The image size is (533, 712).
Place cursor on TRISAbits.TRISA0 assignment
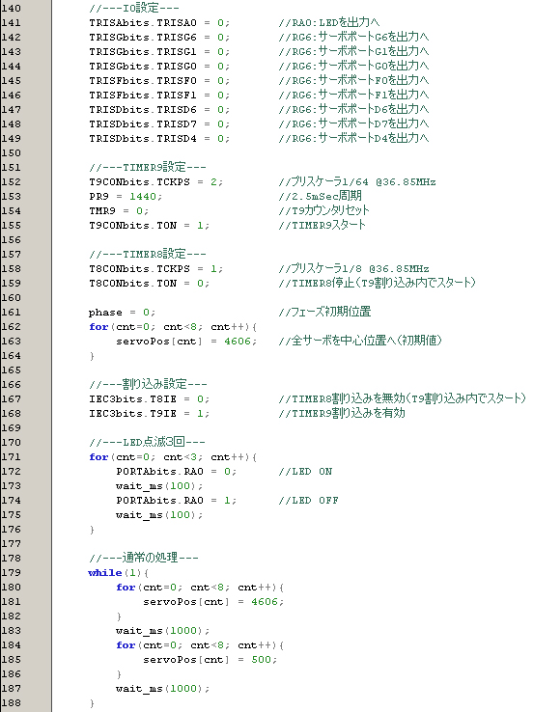pos(159,22)
